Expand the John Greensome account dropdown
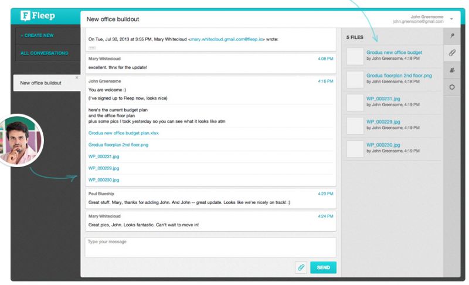The width and height of the screenshot is (469, 285). point(451,19)
